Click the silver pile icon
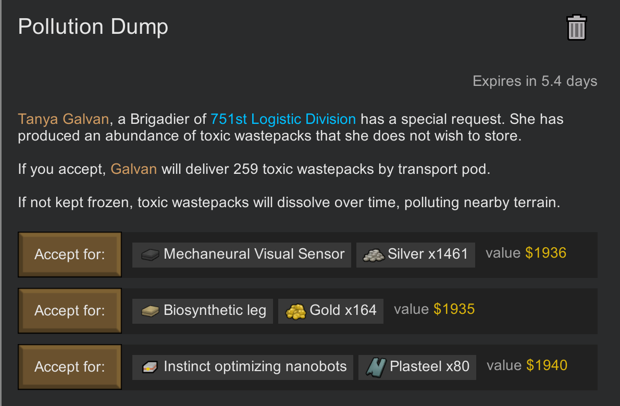Image resolution: width=620 pixels, height=406 pixels. pyautogui.click(x=374, y=255)
